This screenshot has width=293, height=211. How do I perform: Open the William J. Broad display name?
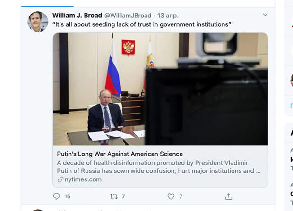(77, 16)
